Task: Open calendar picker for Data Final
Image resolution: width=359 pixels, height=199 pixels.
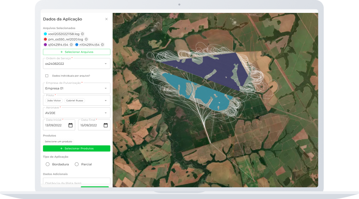Action: tap(106, 125)
